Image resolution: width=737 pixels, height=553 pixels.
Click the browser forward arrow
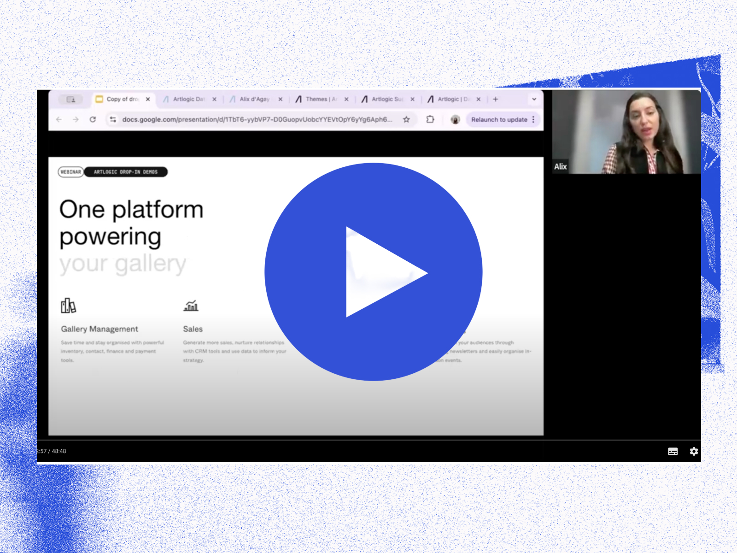click(76, 119)
